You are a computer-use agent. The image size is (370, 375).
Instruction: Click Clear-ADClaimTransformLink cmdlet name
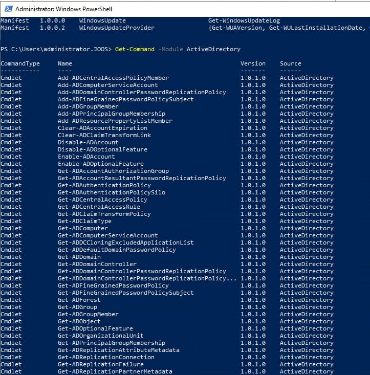[x=104, y=136]
